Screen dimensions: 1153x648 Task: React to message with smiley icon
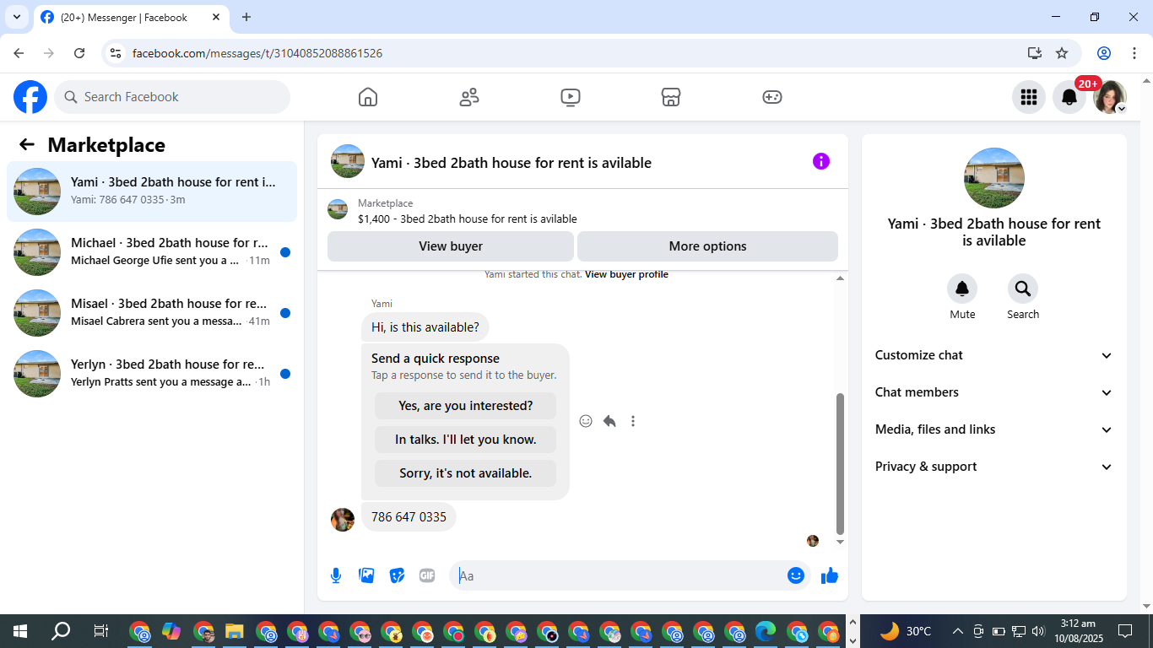586,421
